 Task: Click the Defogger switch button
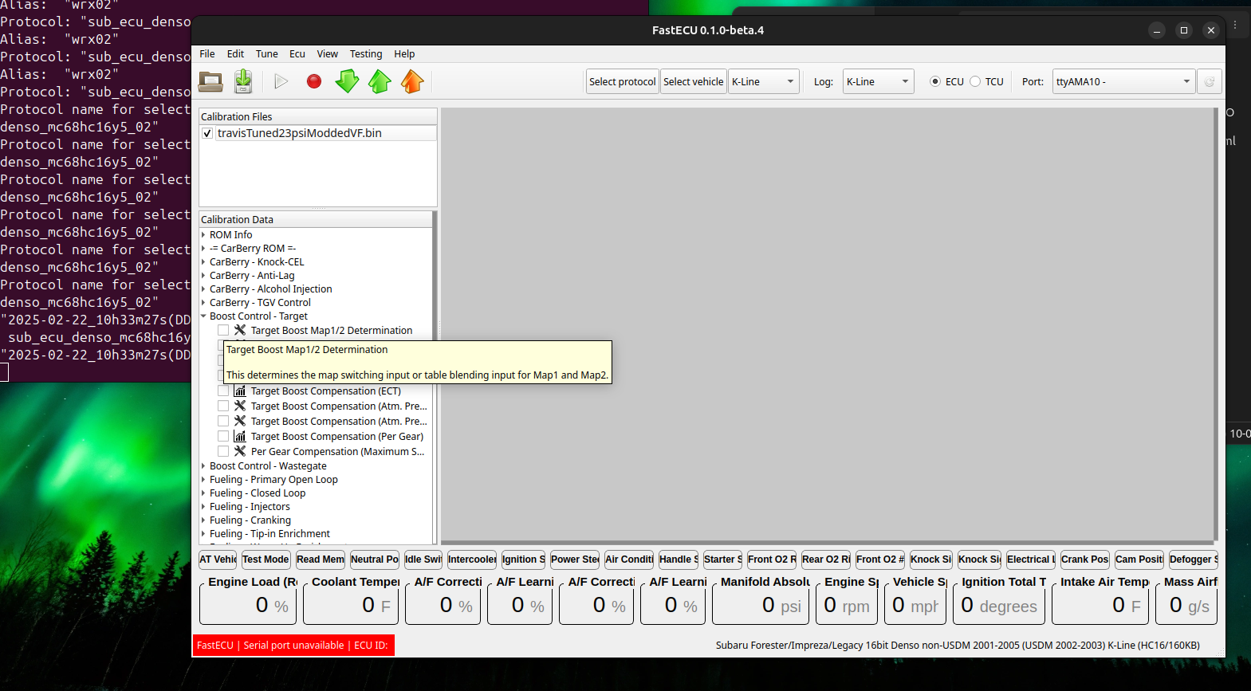tap(1194, 559)
